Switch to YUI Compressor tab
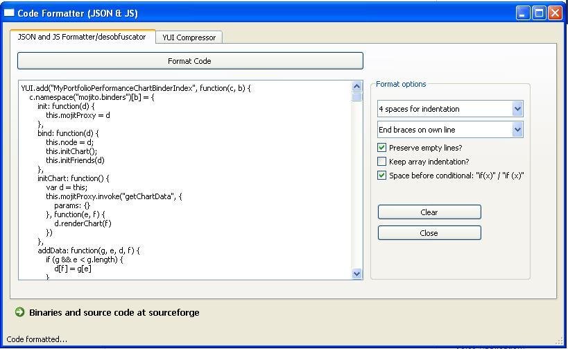 pos(189,37)
